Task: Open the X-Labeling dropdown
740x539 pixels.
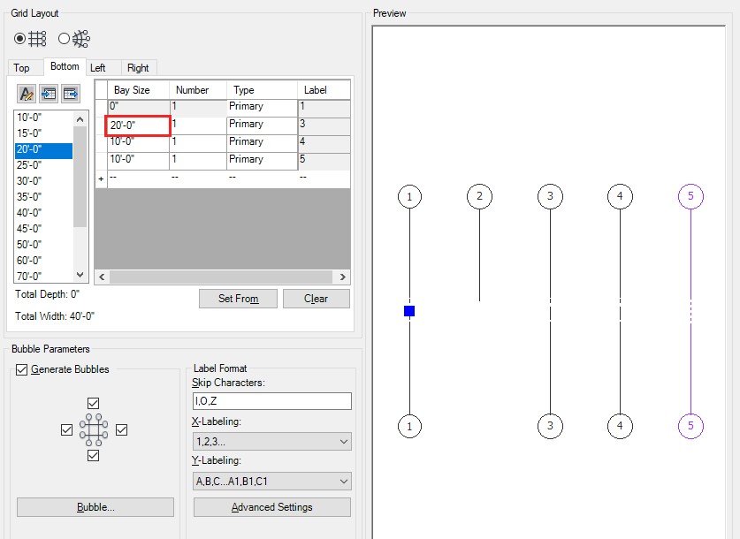Action: point(272,442)
